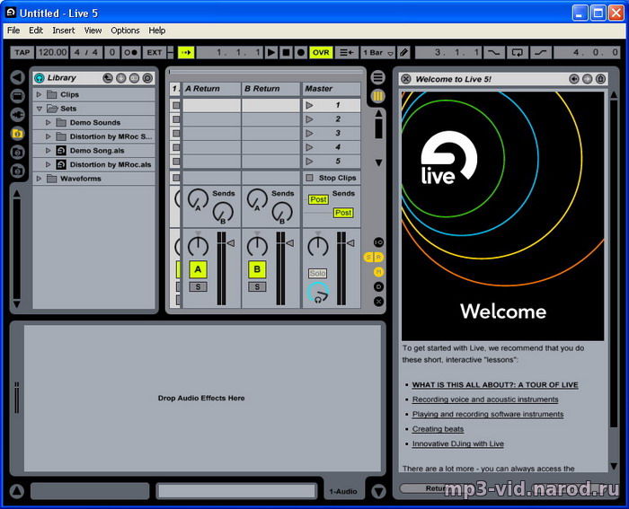Collapse the browser with the left arrow icon
The height and width of the screenshot is (509, 629).
coord(17,77)
